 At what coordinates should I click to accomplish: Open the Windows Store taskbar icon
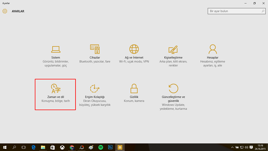click(53, 147)
